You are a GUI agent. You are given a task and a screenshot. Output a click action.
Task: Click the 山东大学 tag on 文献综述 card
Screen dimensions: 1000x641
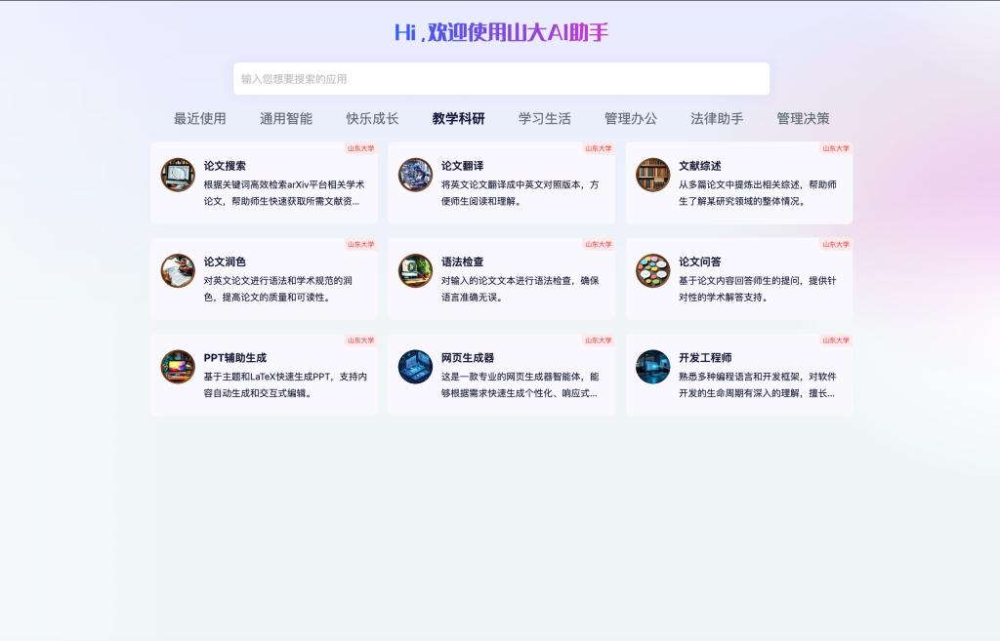(836, 148)
